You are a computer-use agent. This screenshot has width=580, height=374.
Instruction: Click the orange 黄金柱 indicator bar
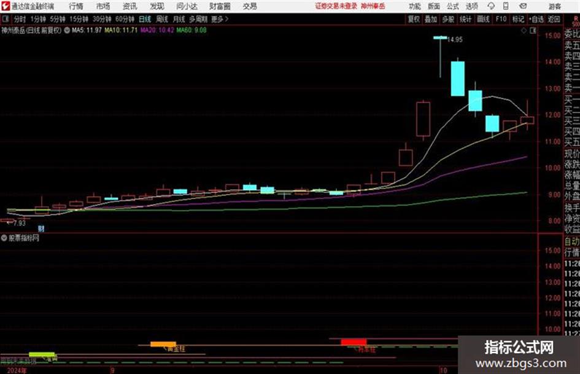click(x=163, y=344)
